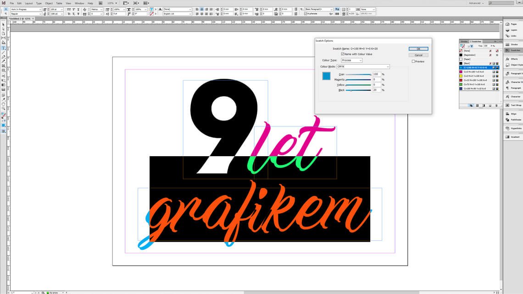
Task: Toggle formatting affects text button in Swatches
Action: coord(472,46)
